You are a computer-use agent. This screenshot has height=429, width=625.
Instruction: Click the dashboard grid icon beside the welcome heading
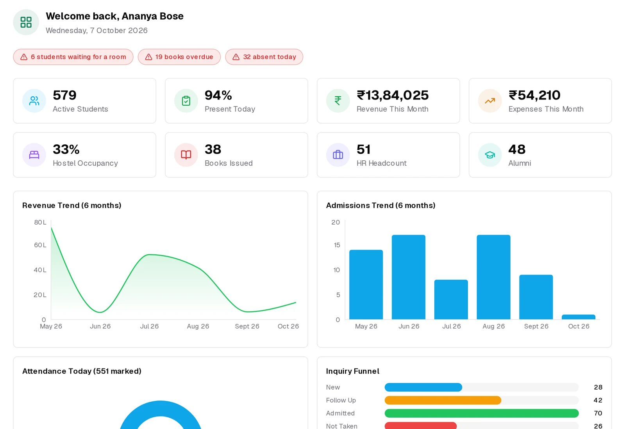pyautogui.click(x=26, y=22)
